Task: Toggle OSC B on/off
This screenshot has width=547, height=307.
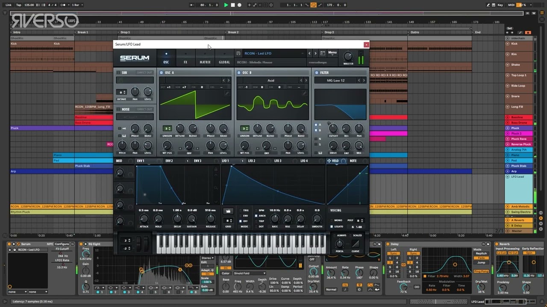Action: click(239, 73)
